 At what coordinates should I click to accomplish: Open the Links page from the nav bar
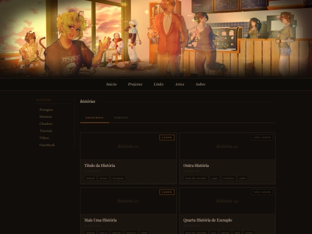tap(158, 84)
